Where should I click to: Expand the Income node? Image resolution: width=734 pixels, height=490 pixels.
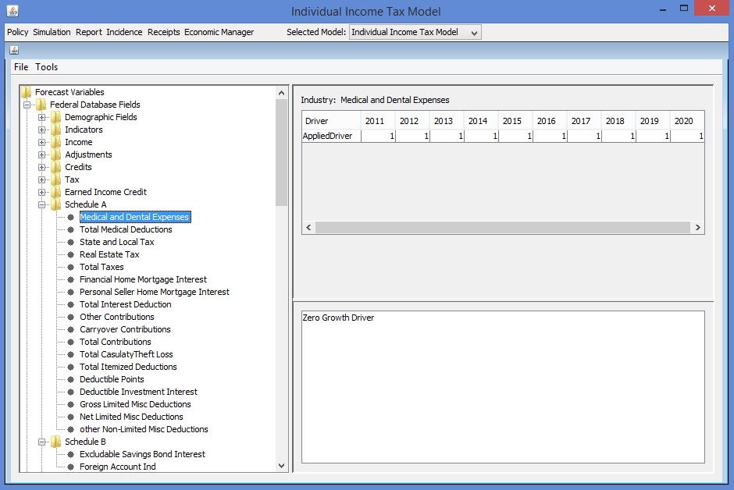[41, 142]
